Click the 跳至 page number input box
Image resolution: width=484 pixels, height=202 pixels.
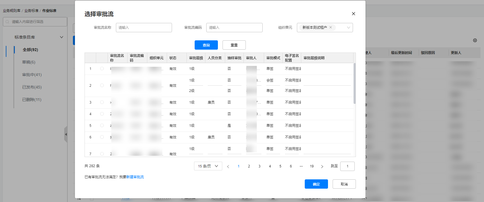[347, 166]
